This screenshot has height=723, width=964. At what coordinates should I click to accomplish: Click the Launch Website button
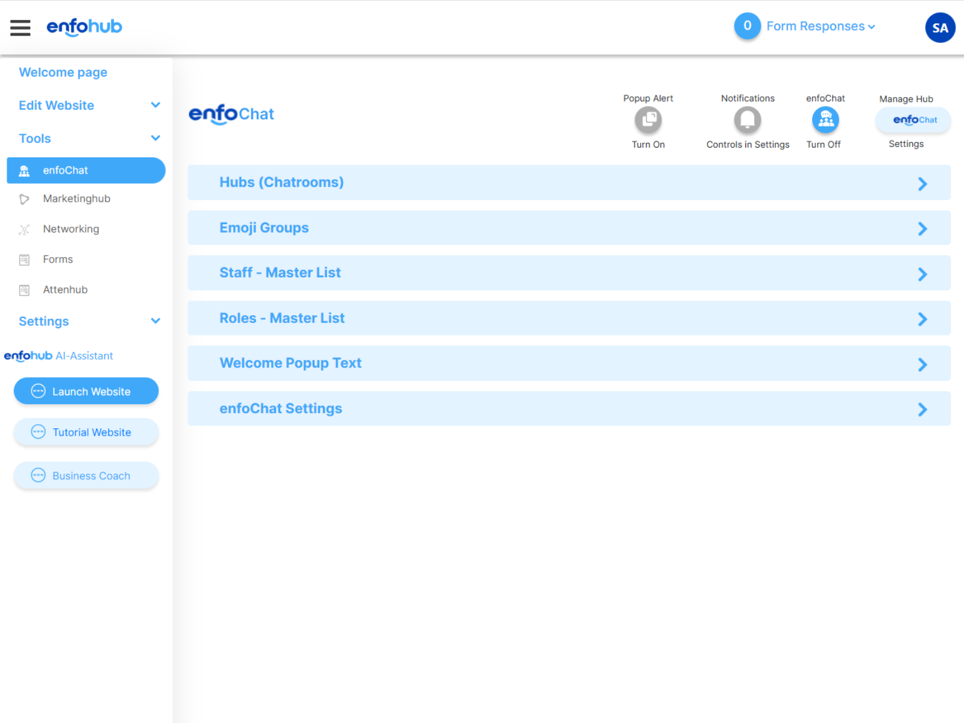86,392
